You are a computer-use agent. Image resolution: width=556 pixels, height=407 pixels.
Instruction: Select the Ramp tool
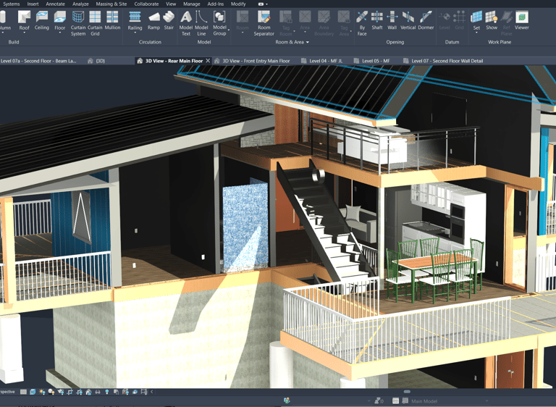tap(153, 20)
